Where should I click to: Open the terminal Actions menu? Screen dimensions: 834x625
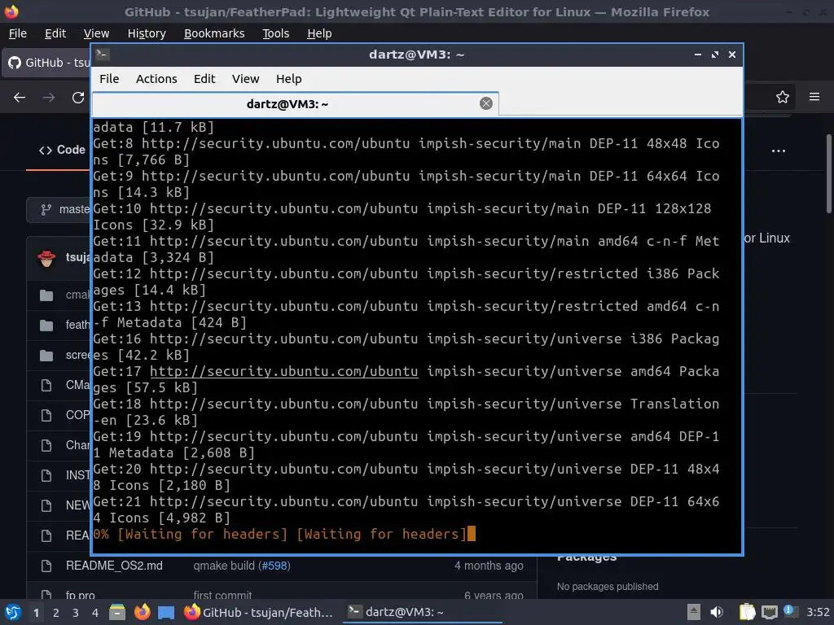pos(156,79)
